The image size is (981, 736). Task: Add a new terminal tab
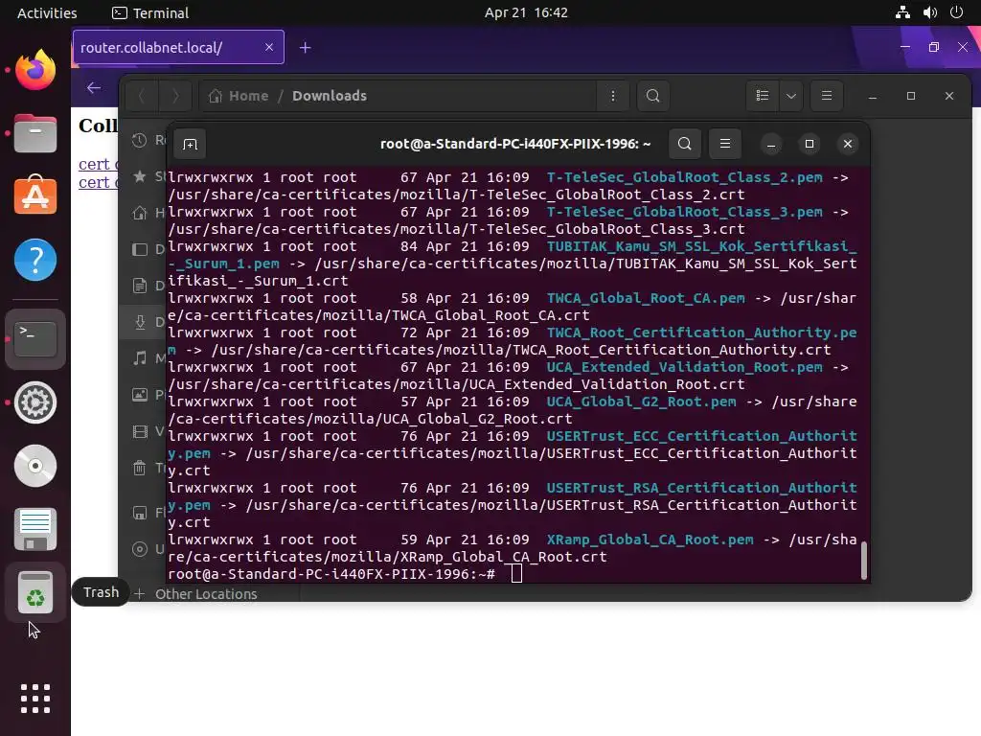pyautogui.click(x=190, y=144)
